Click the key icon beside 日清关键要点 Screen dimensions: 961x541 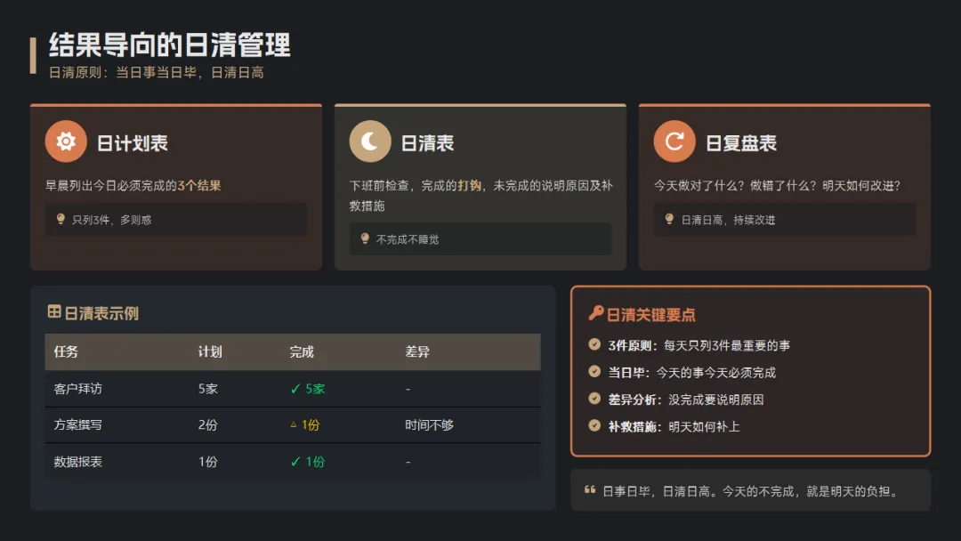(x=595, y=313)
